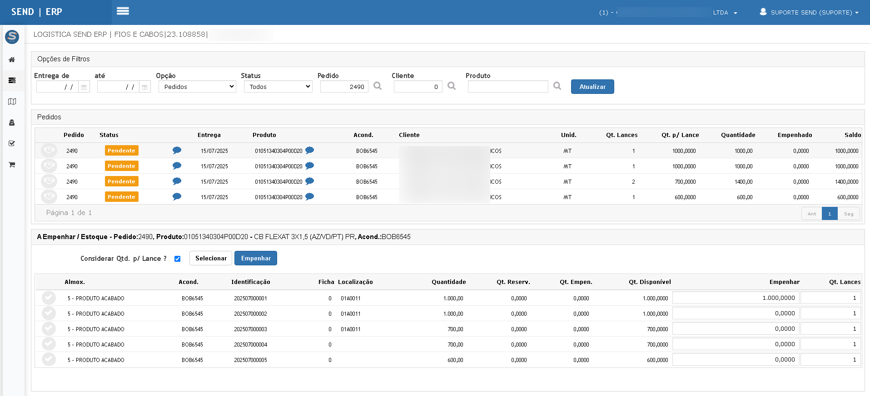Open comment bubble beside first Pendente status
Viewport: 870px width, 396px height.
[x=177, y=151]
